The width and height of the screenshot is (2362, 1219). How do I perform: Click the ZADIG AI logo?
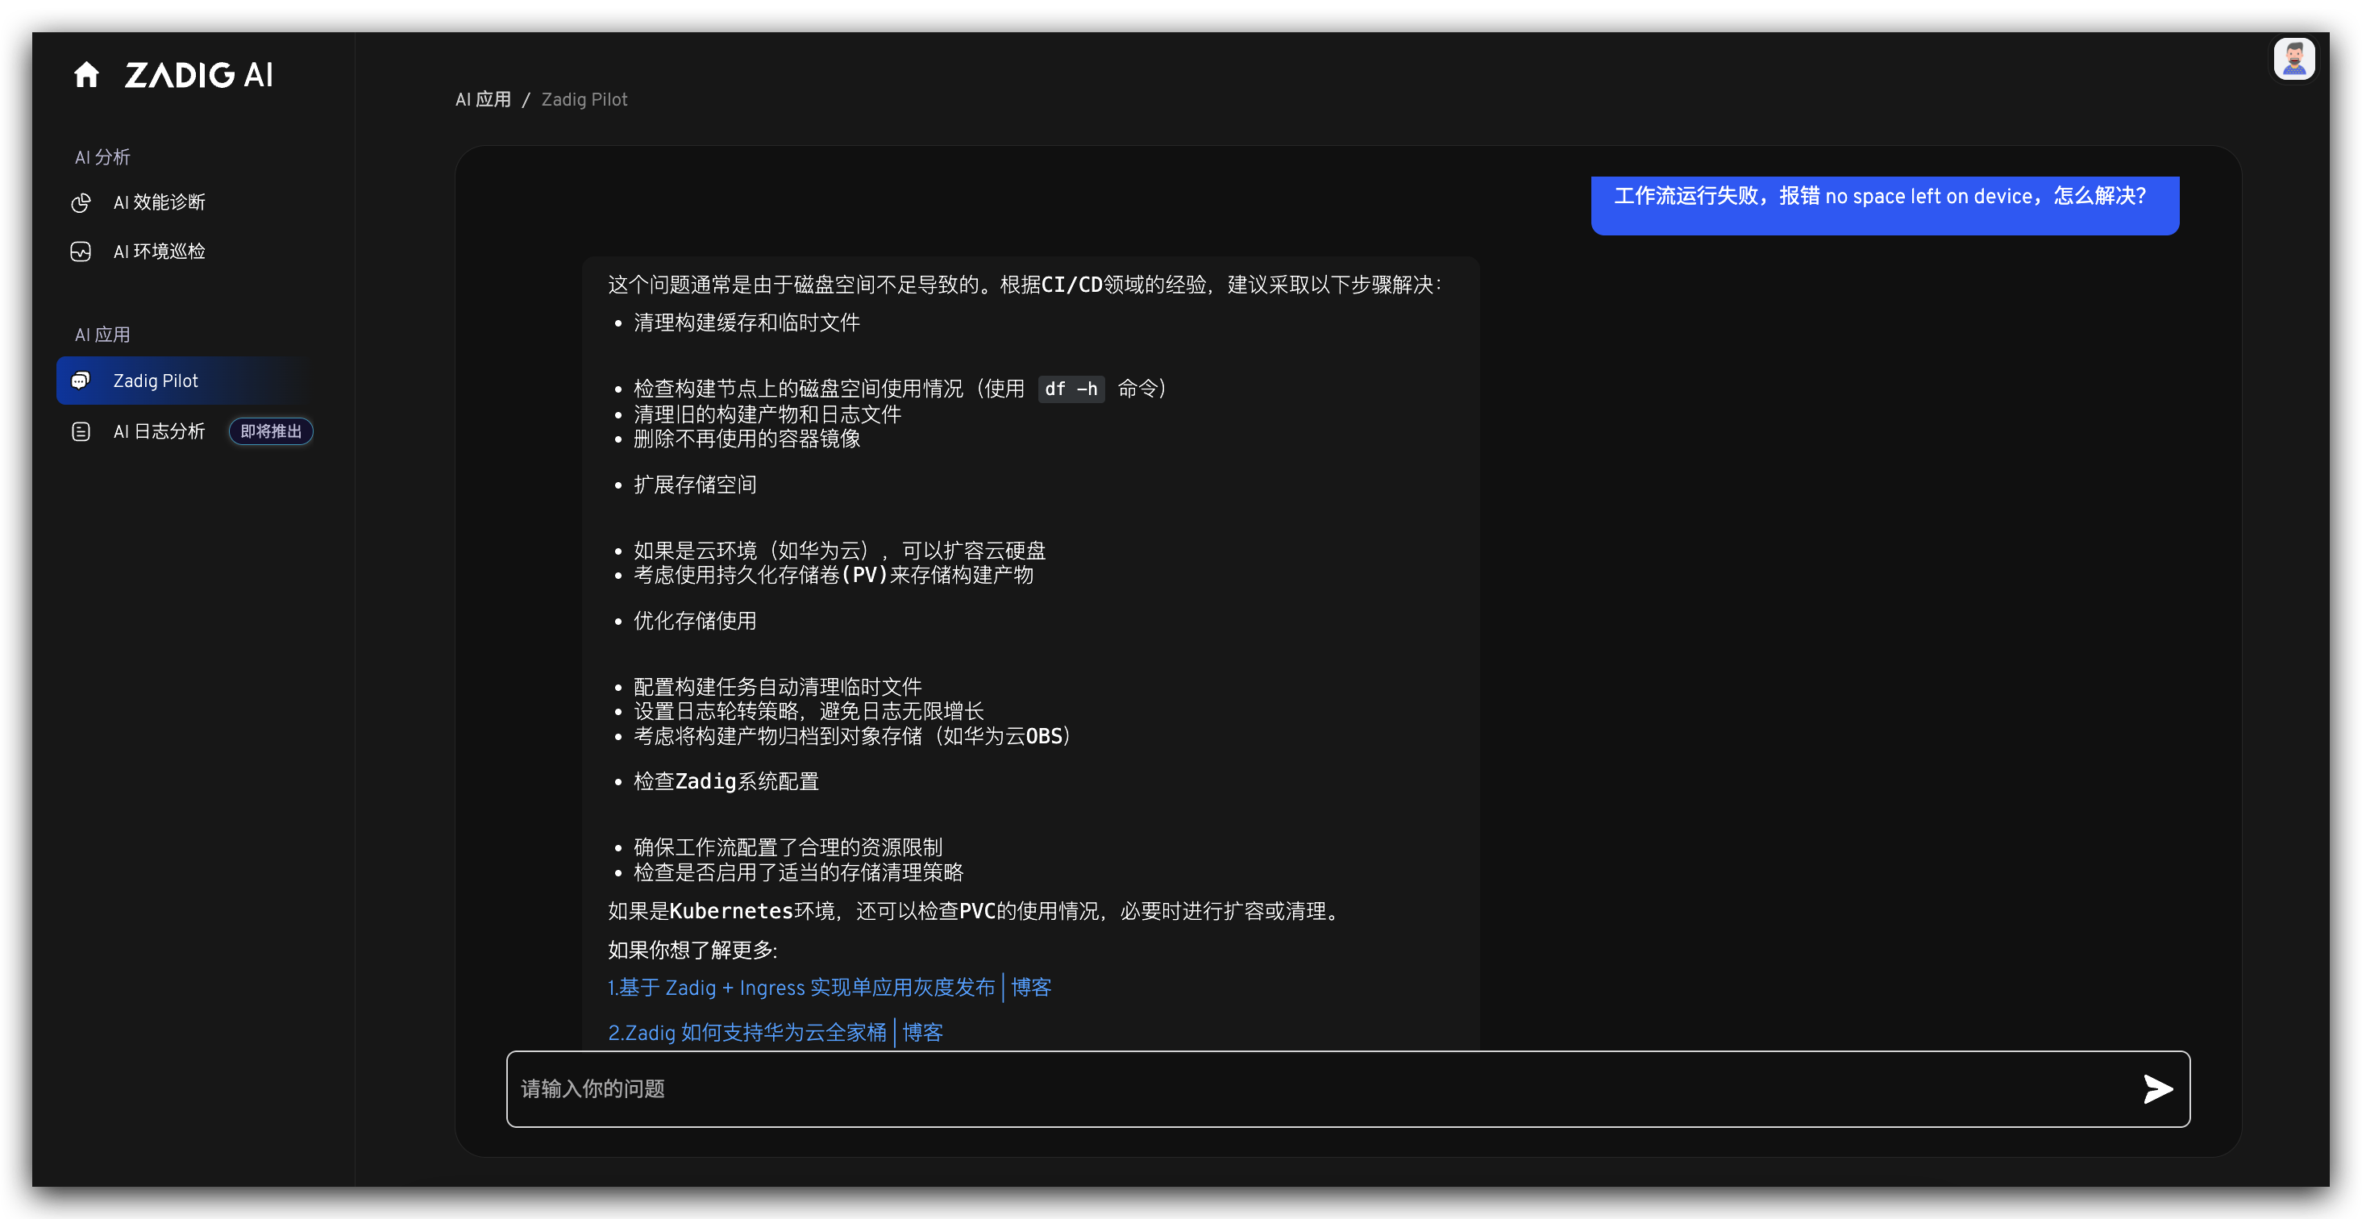[198, 75]
